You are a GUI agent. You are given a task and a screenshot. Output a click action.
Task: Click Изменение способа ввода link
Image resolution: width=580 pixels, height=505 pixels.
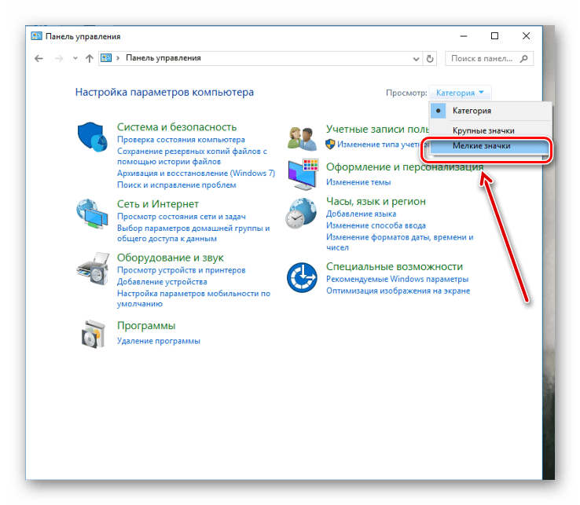(x=376, y=225)
